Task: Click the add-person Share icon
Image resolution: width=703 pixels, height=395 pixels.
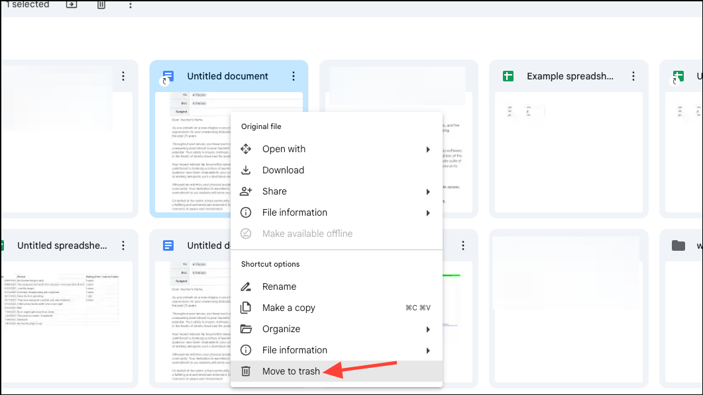Action: [x=246, y=191]
